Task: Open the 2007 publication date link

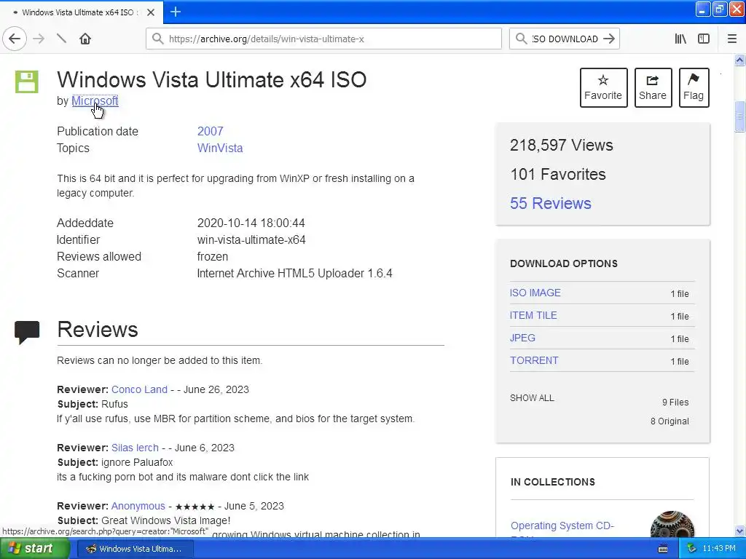Action: 211,131
